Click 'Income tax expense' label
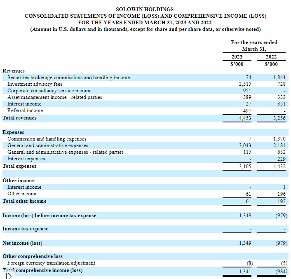 coord(26,229)
